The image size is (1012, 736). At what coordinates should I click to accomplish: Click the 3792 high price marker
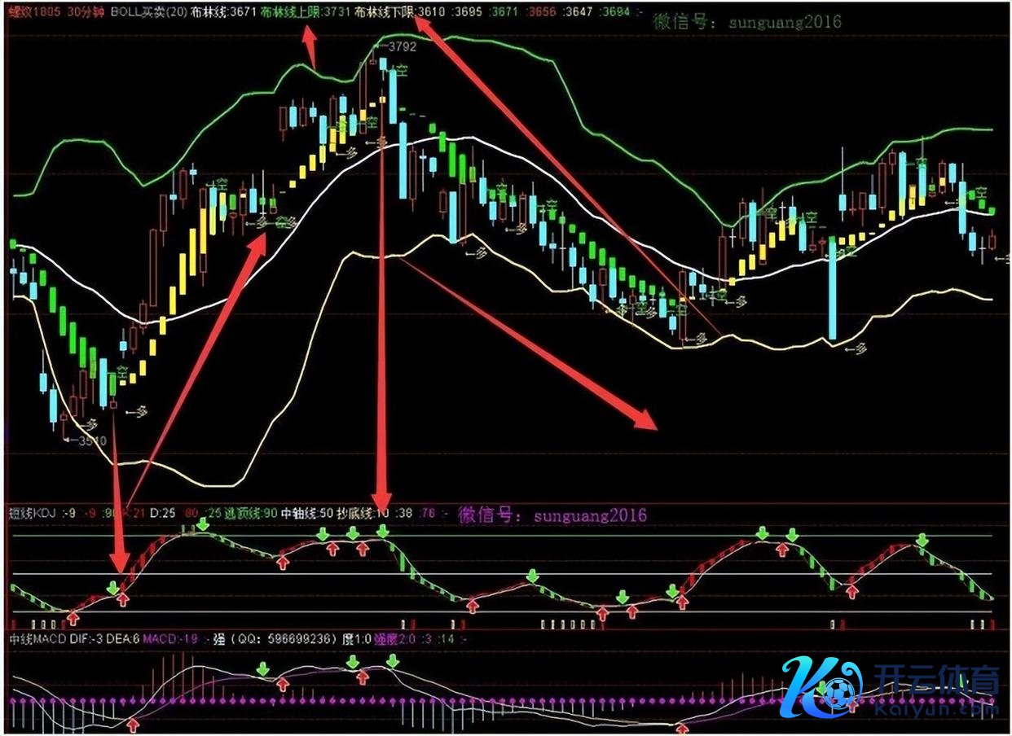click(x=402, y=47)
